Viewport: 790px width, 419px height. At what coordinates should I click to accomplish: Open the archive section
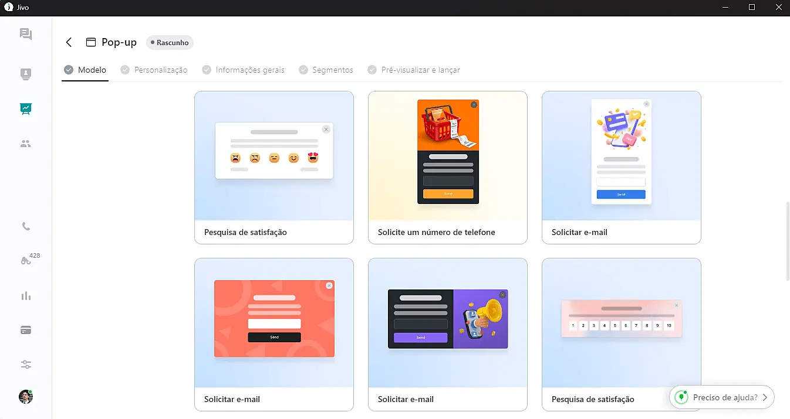point(25,329)
